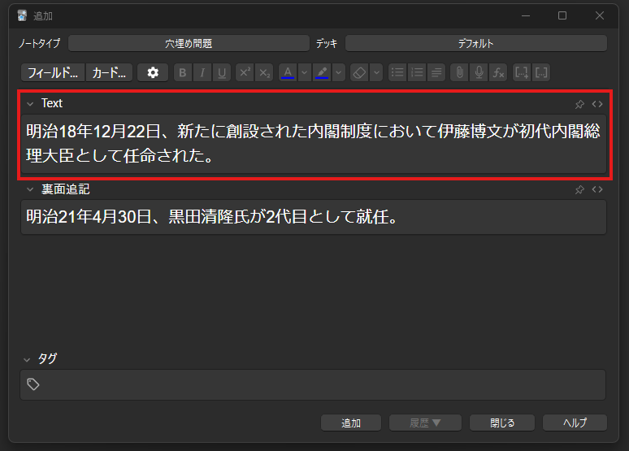Insert cloze deletion with same number
629x451 pixels.
click(x=541, y=72)
